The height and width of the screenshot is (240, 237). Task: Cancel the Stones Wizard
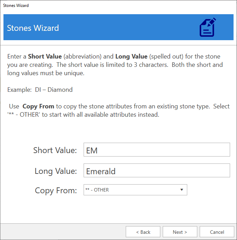click(x=217, y=232)
